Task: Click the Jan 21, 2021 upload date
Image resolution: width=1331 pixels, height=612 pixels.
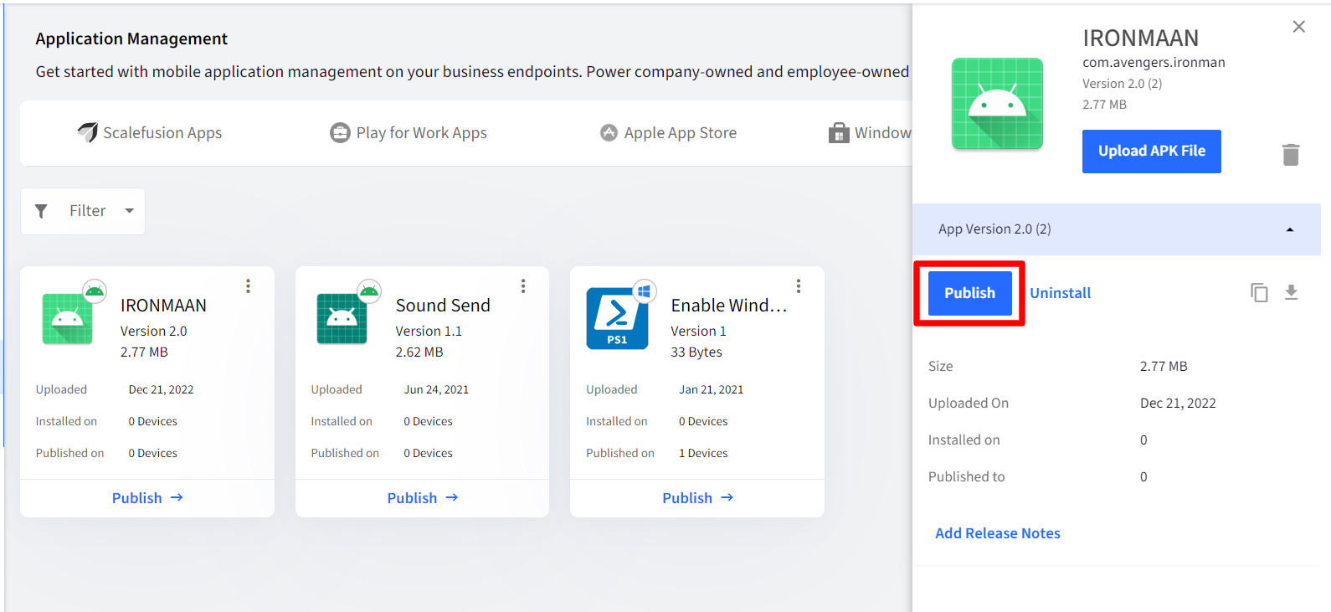Action: (711, 389)
